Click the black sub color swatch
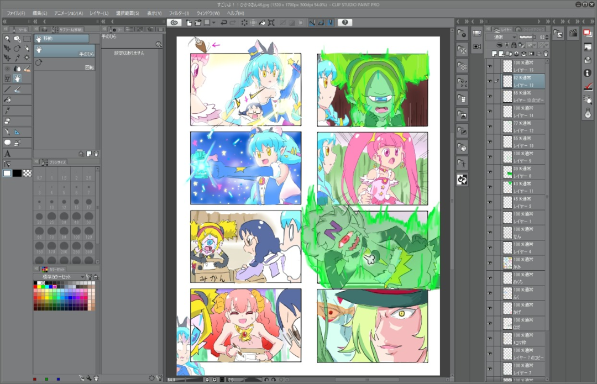 17,173
